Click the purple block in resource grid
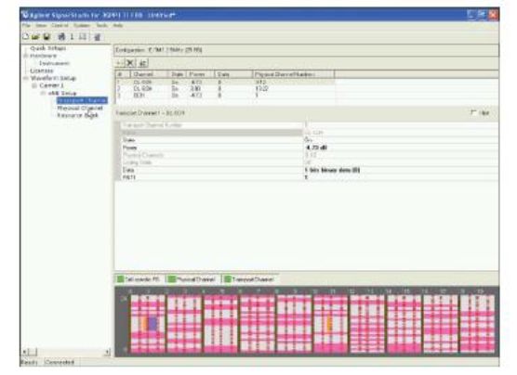This screenshot has width=517, height=375. [152, 323]
